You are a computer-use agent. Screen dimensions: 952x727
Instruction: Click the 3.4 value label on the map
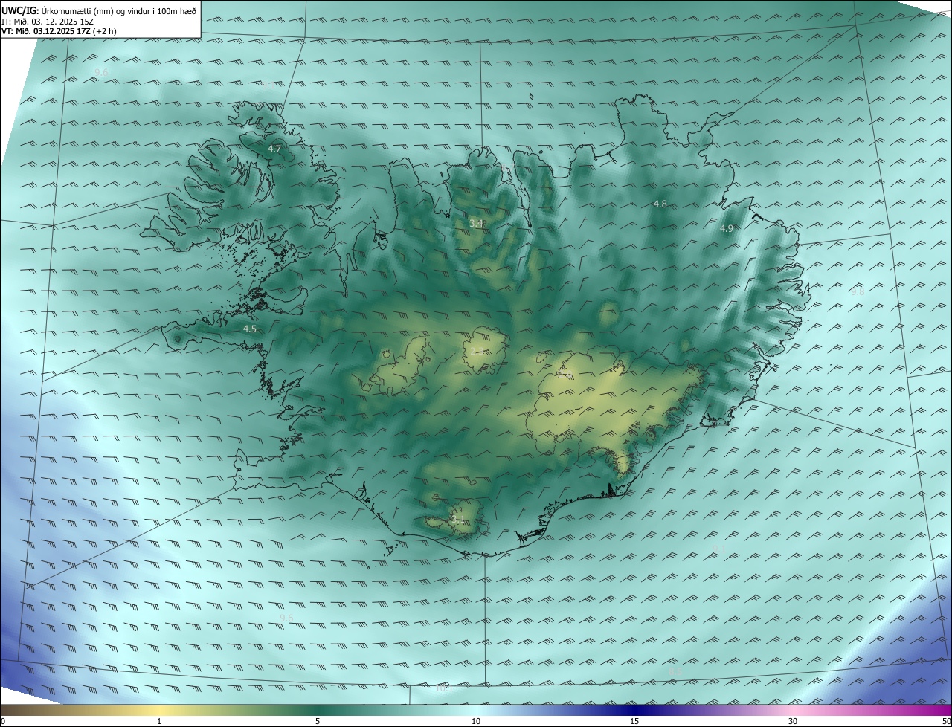coord(476,224)
